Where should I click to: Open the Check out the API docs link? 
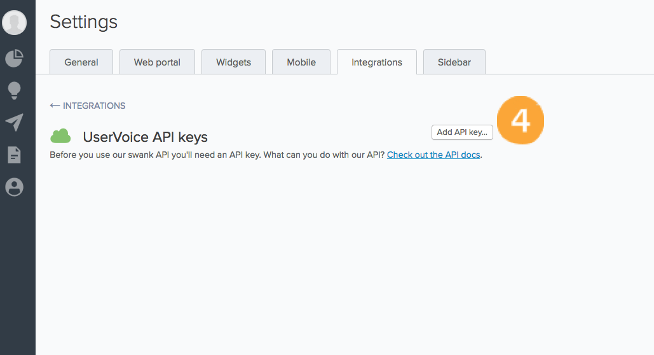(x=433, y=155)
